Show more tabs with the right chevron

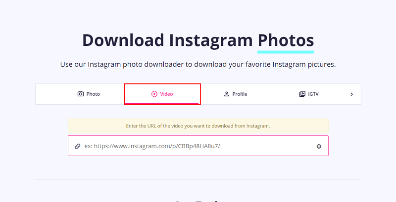[x=351, y=94]
